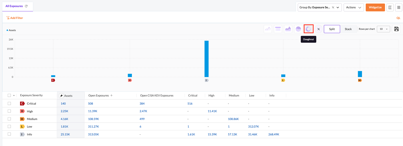
Task: Click the Exposure Severity column header
Action: click(31, 95)
